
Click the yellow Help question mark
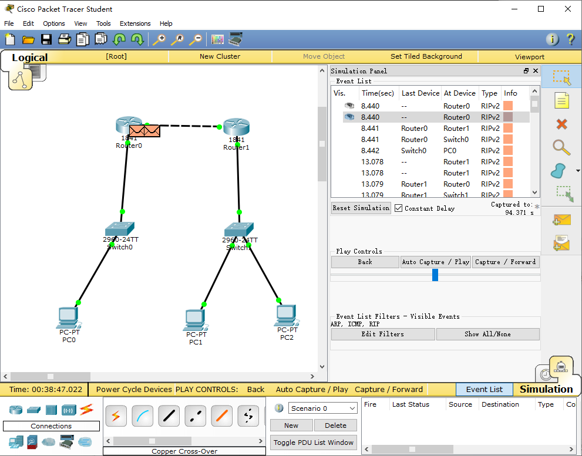tap(570, 39)
